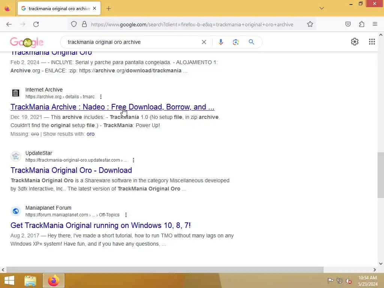The image size is (384, 288).
Task: Open tracking protection shield icon
Action: tap(74, 24)
